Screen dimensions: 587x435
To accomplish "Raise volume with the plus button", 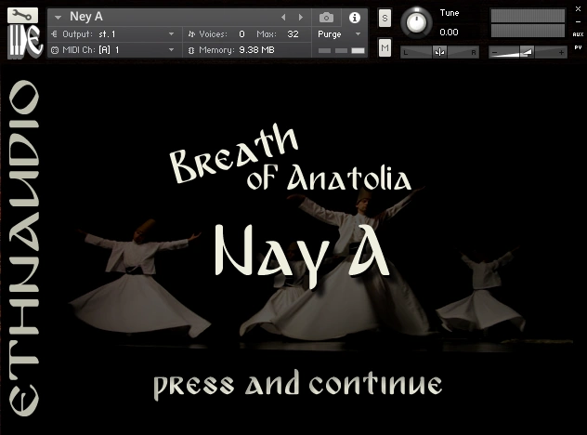I will (561, 52).
